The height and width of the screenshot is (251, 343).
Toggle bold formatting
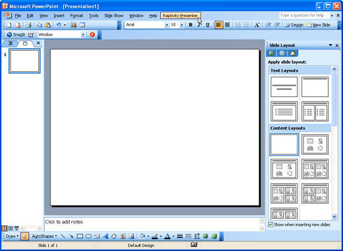(191, 25)
